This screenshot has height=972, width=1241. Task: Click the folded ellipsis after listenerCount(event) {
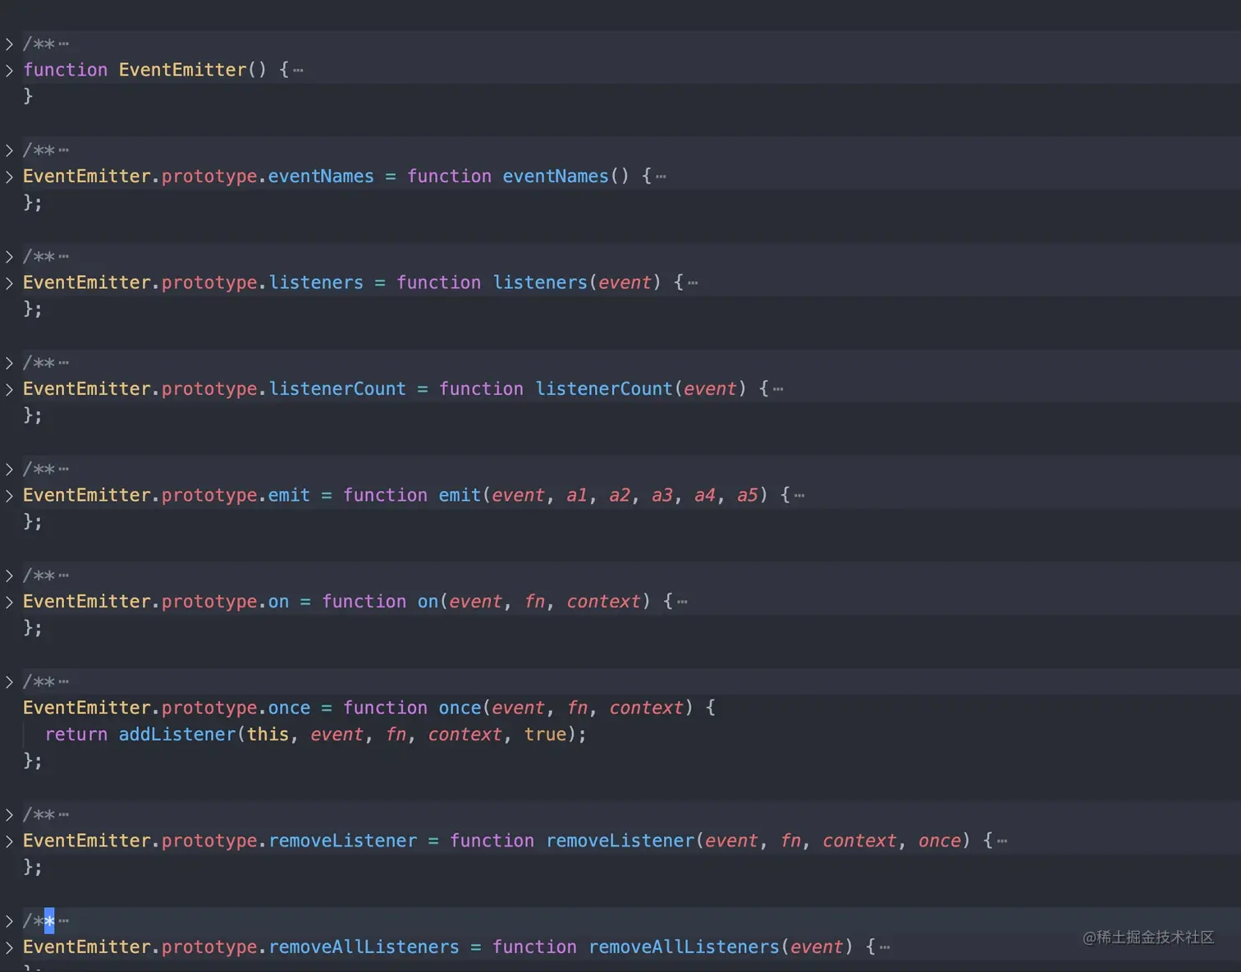tap(778, 389)
